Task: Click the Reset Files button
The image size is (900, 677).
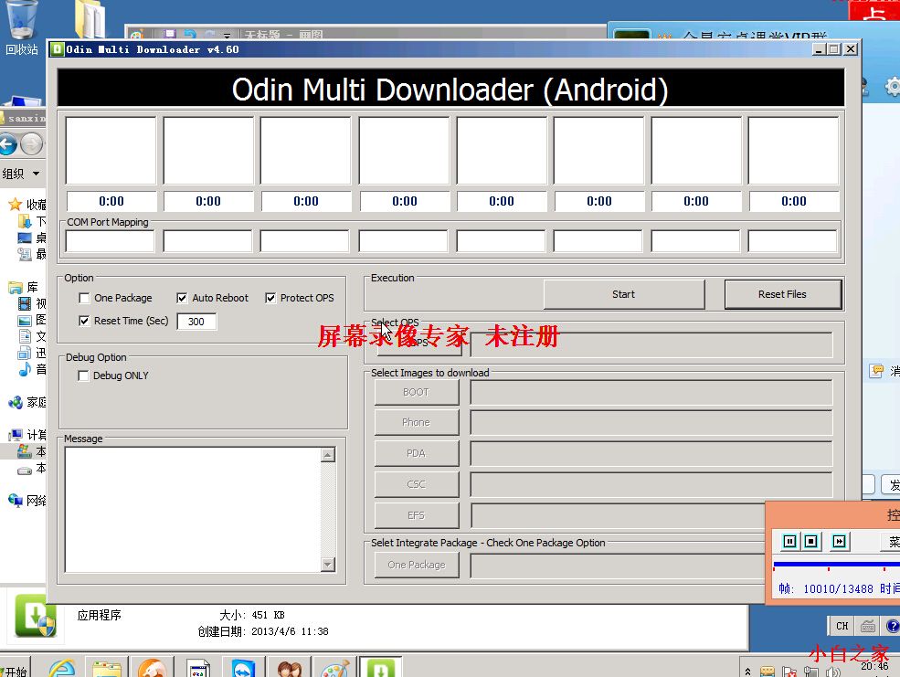Action: click(783, 294)
